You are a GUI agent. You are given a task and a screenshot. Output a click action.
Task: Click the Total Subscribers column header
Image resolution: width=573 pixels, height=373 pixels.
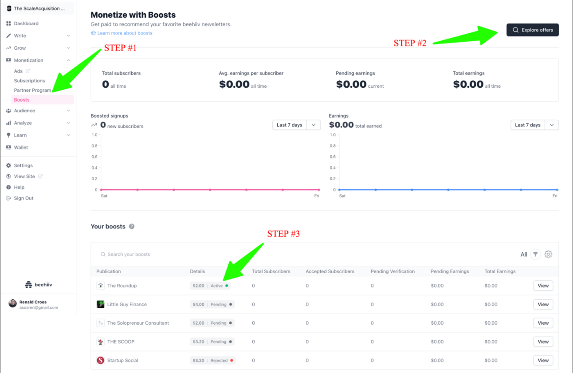click(x=271, y=271)
